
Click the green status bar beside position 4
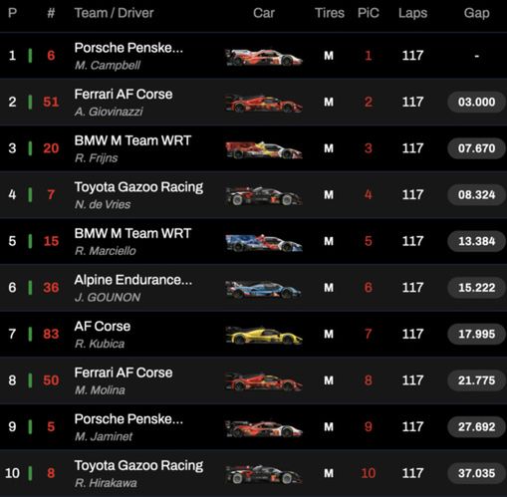tap(30, 194)
